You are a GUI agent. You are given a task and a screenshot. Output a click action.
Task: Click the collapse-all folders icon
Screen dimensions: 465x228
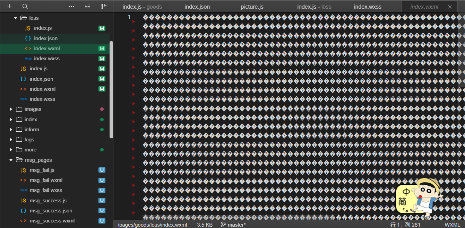(x=87, y=6)
